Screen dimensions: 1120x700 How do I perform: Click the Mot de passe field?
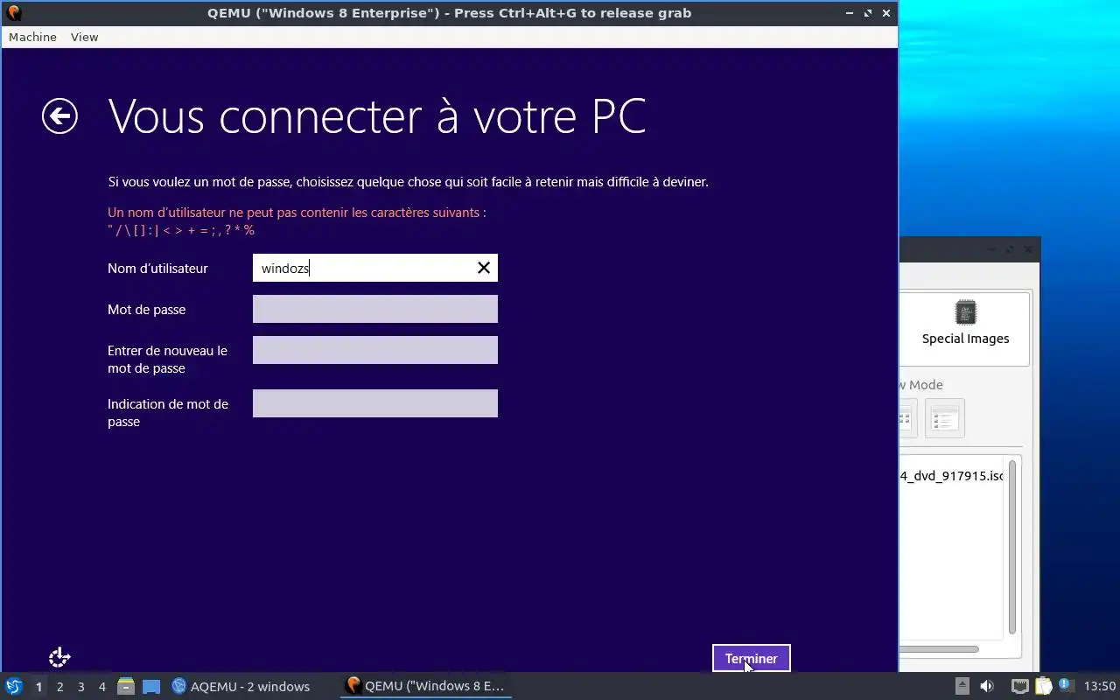[374, 309]
